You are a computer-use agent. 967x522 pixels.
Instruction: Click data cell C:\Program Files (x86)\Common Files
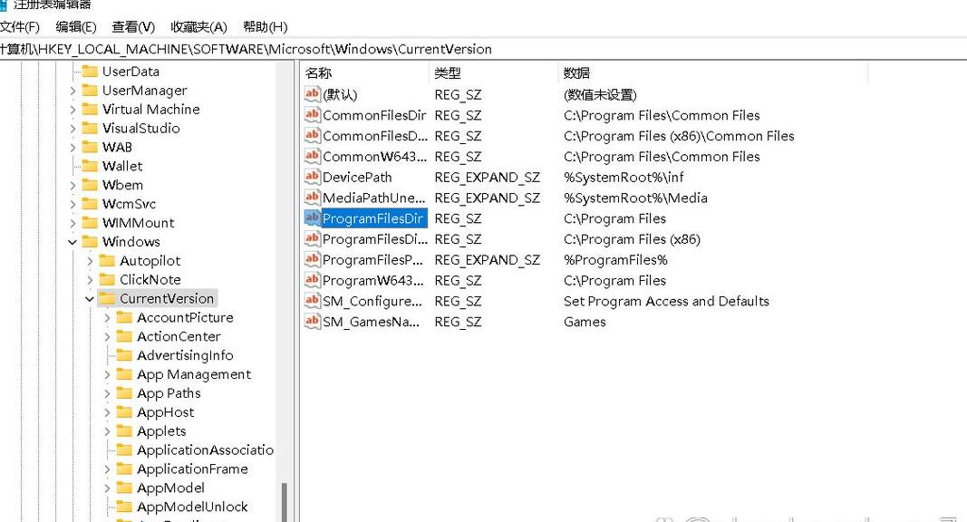679,136
